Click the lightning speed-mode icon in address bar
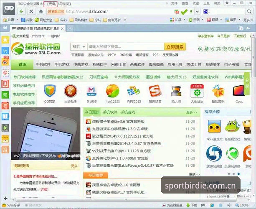 coord(191,12)
